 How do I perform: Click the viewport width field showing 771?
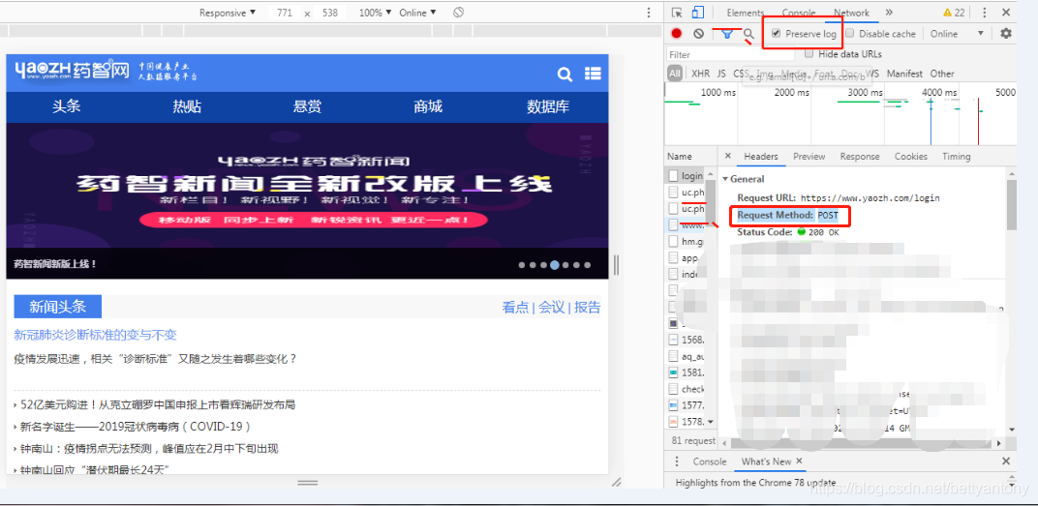(285, 13)
